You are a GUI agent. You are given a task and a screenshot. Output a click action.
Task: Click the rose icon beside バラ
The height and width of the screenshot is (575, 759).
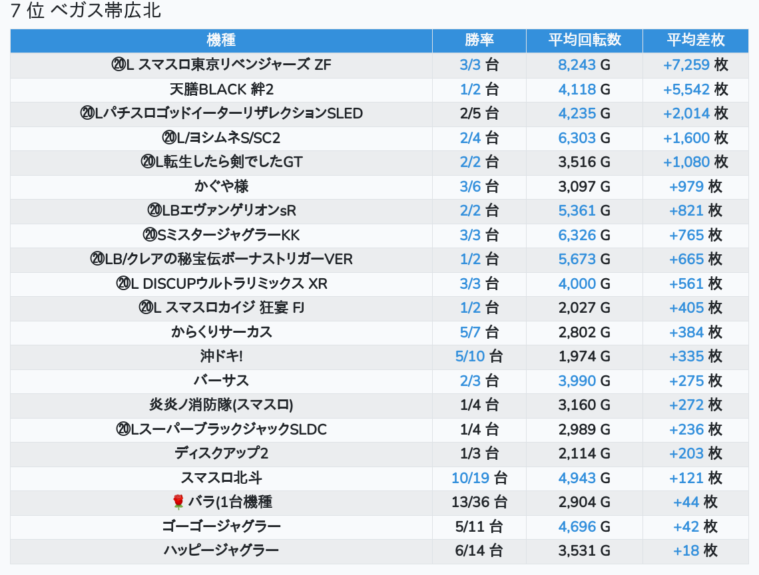pos(178,502)
